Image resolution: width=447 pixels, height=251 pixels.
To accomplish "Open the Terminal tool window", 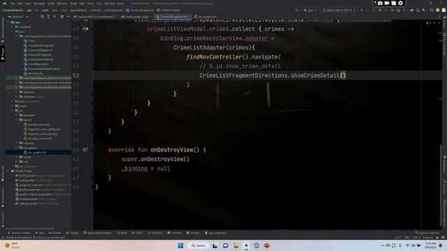I will coord(174,233).
